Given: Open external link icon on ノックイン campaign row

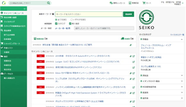Looking at the screenshot, I should [133, 87].
